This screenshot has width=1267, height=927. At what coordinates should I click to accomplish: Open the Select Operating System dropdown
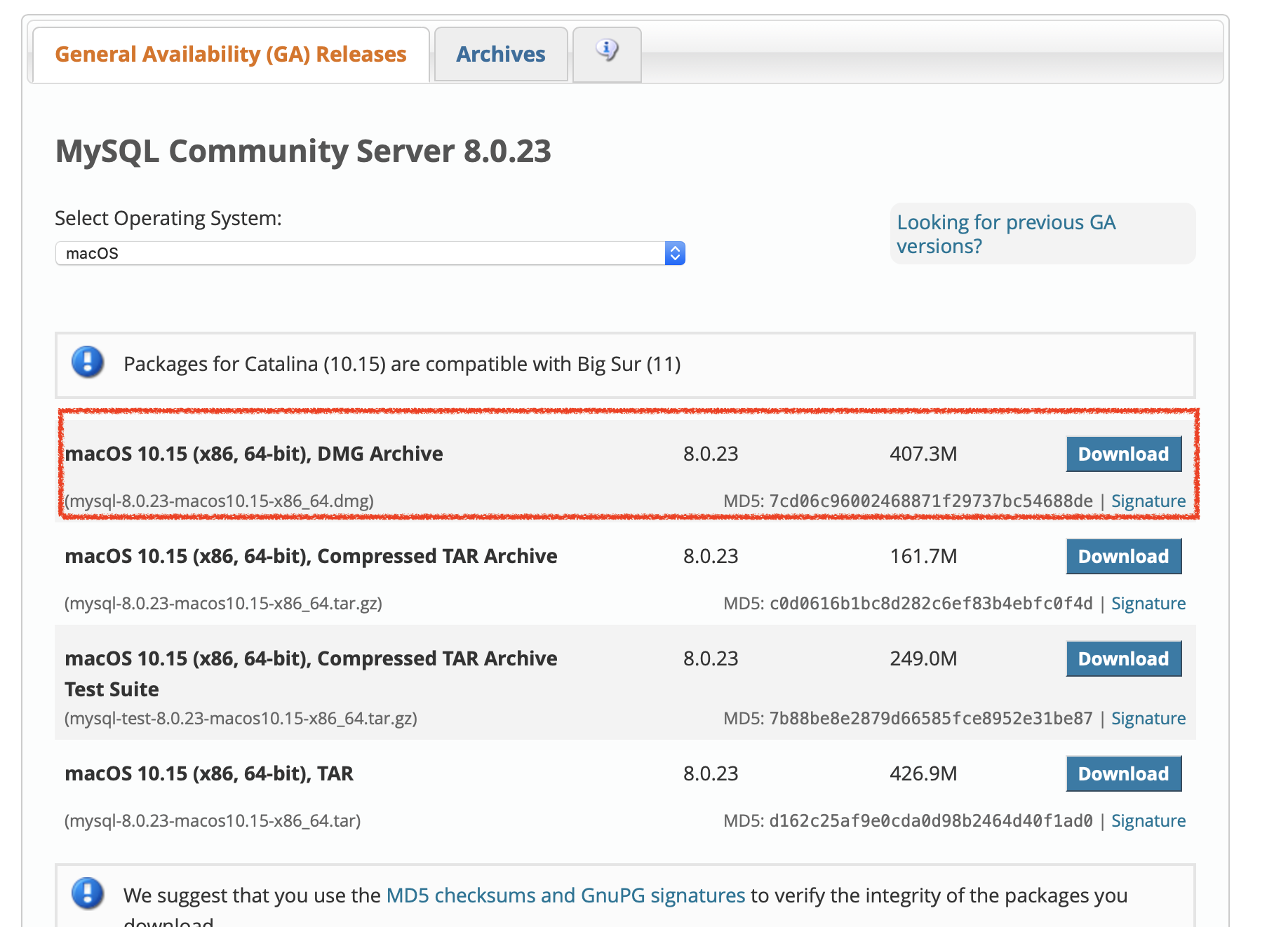click(x=370, y=253)
